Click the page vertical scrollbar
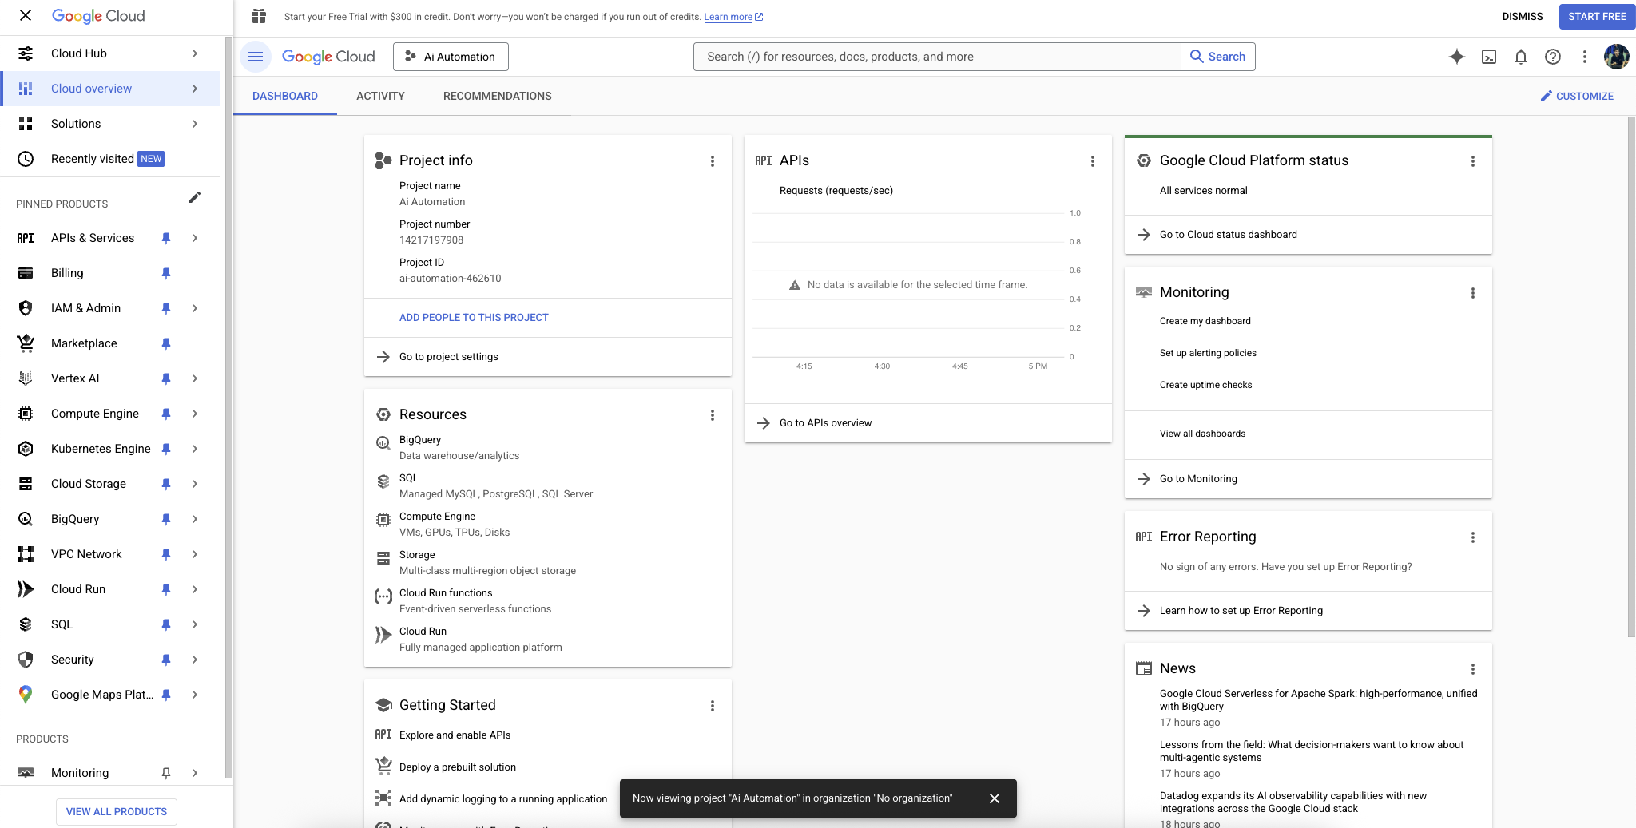 [1631, 375]
